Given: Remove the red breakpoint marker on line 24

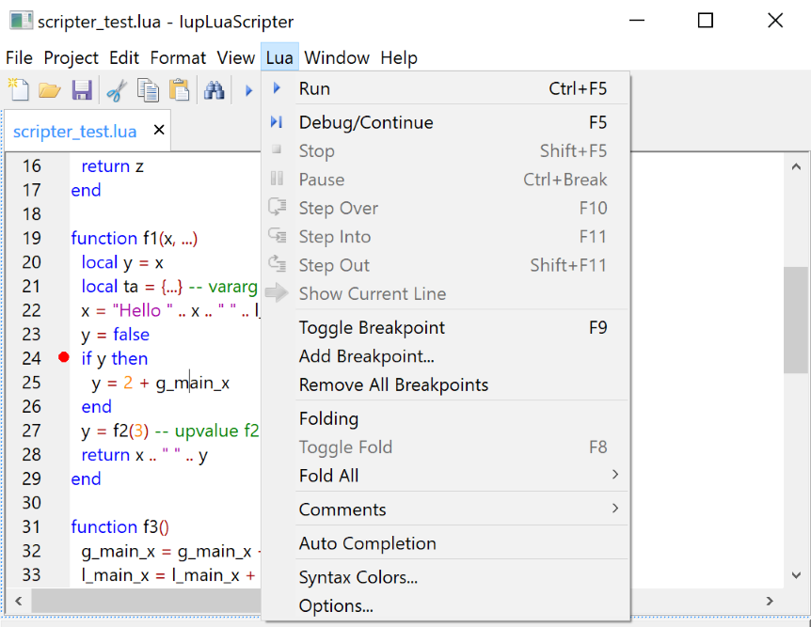Looking at the screenshot, I should tap(63, 358).
